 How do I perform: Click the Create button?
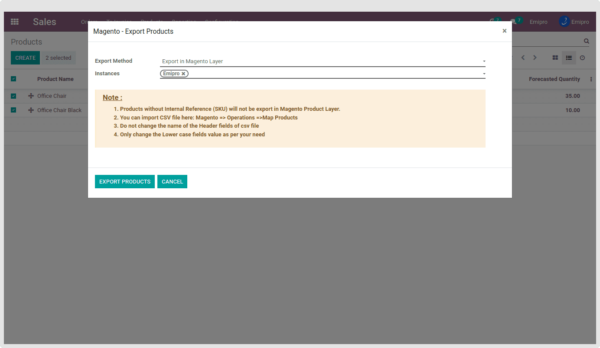tap(25, 58)
